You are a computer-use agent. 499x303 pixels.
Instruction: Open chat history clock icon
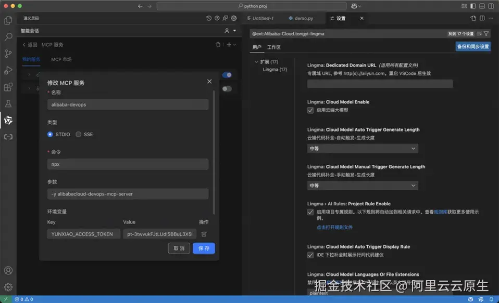click(x=209, y=18)
